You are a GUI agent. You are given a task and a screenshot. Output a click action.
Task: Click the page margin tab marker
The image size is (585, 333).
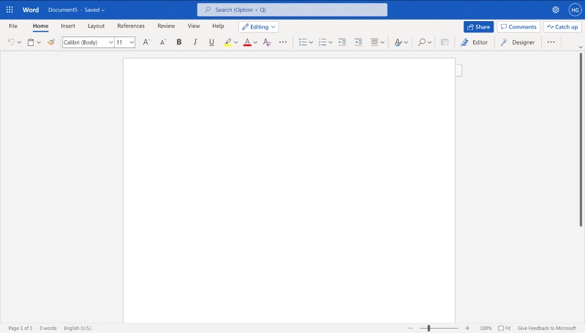(x=459, y=70)
